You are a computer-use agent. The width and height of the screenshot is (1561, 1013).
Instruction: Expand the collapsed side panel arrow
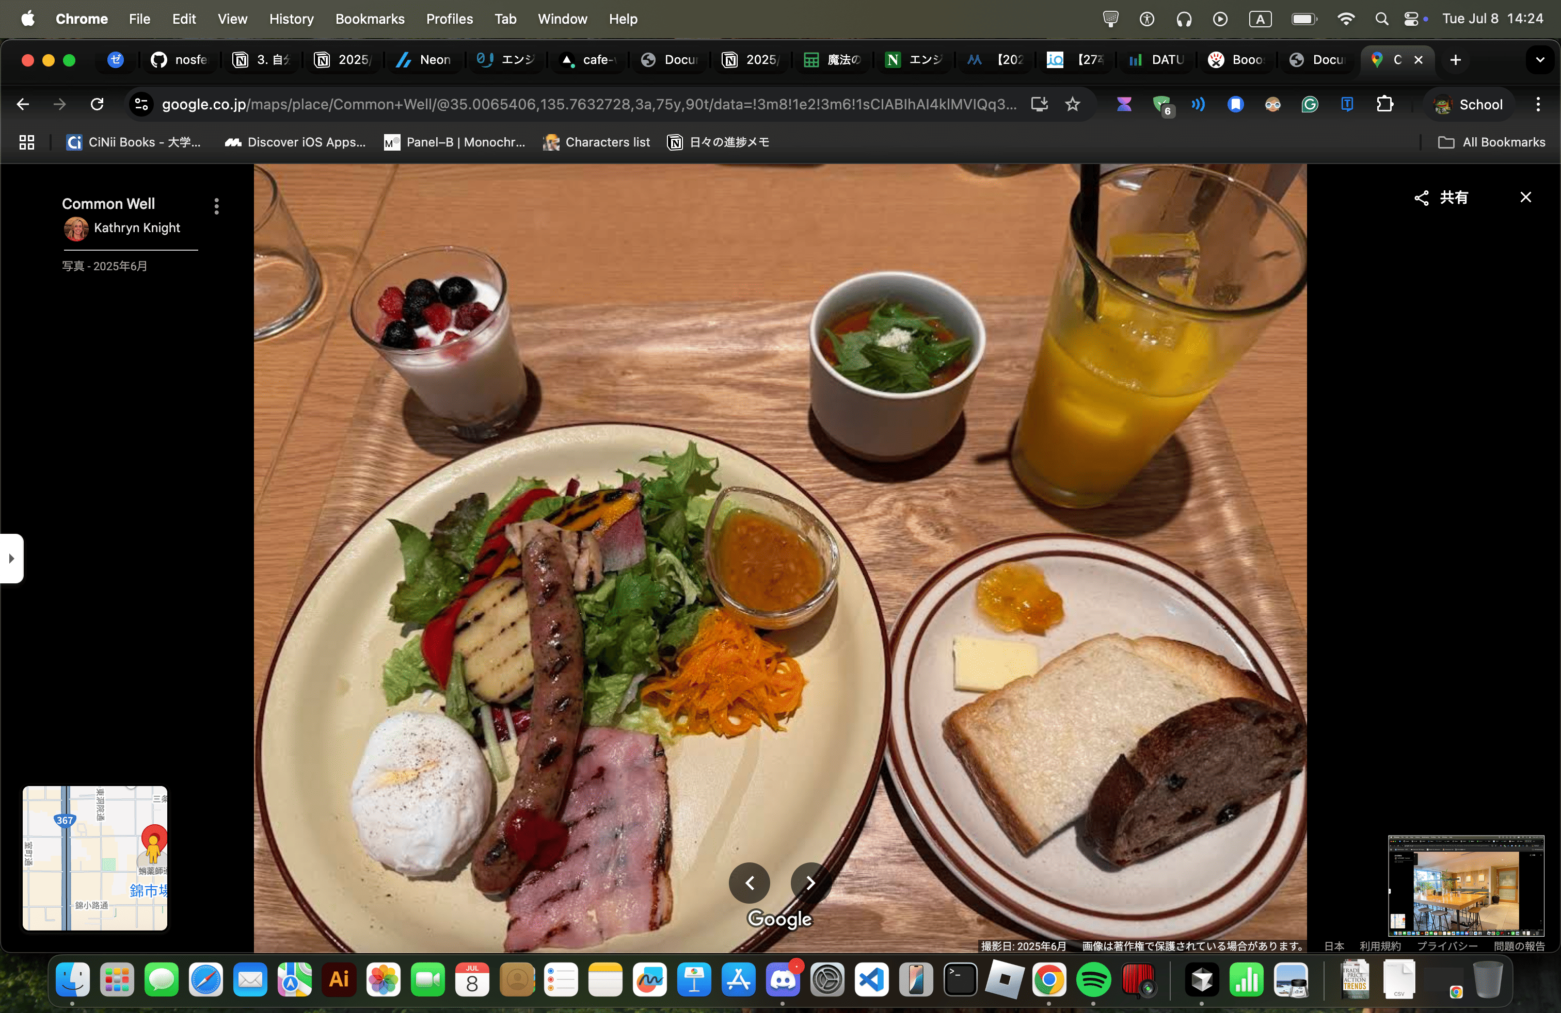[x=11, y=558]
